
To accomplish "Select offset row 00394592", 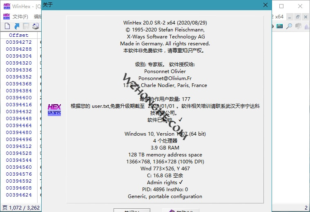I will pos(19,181).
